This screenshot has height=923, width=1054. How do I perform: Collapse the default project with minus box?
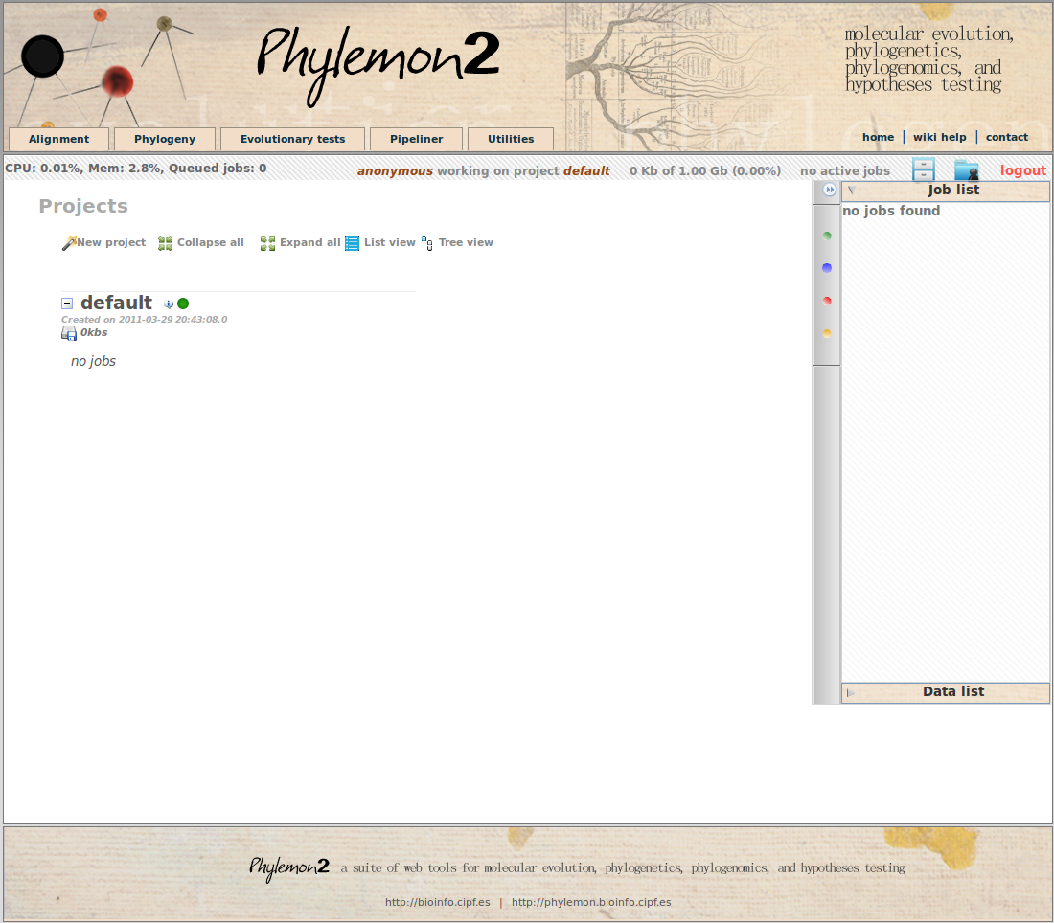coord(67,304)
